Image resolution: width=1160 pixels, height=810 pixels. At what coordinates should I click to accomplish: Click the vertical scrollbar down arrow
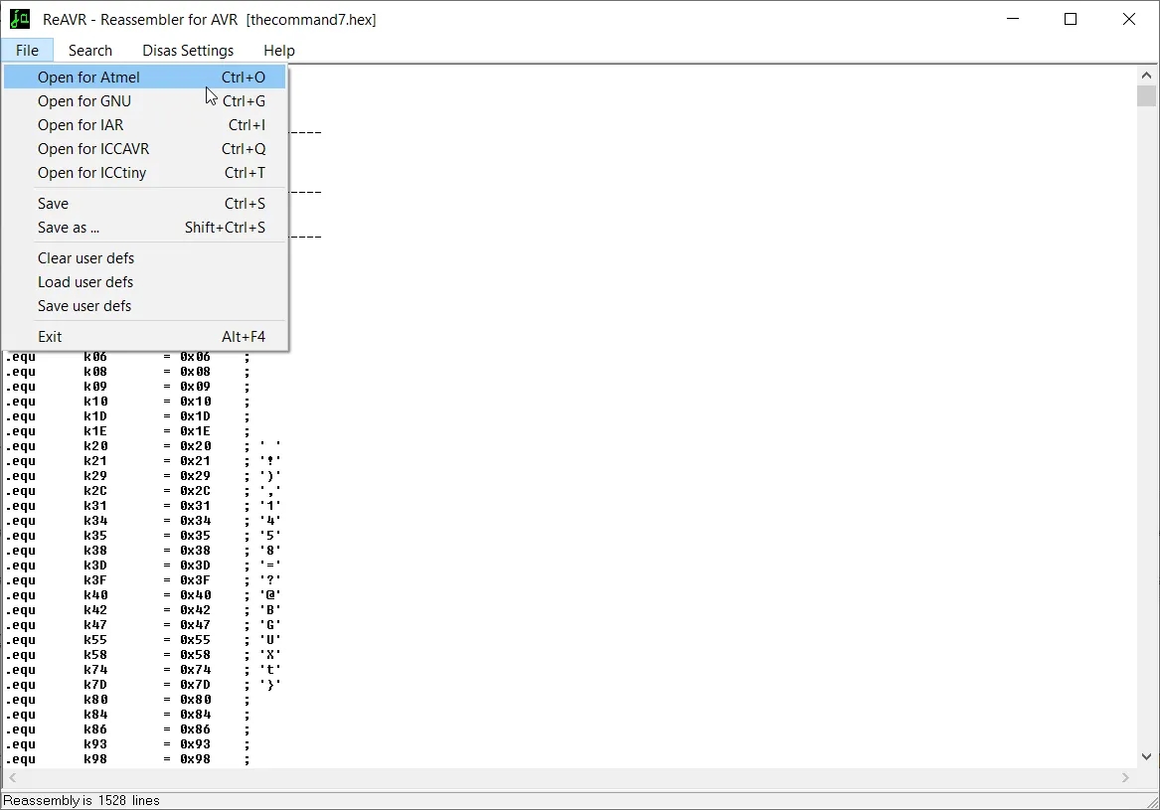(x=1147, y=757)
